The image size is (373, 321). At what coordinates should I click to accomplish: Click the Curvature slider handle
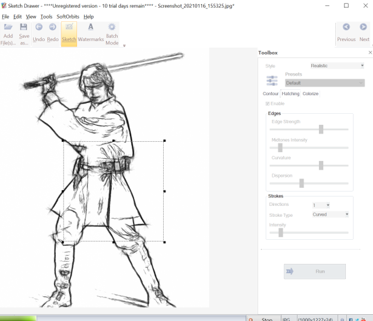(321, 165)
